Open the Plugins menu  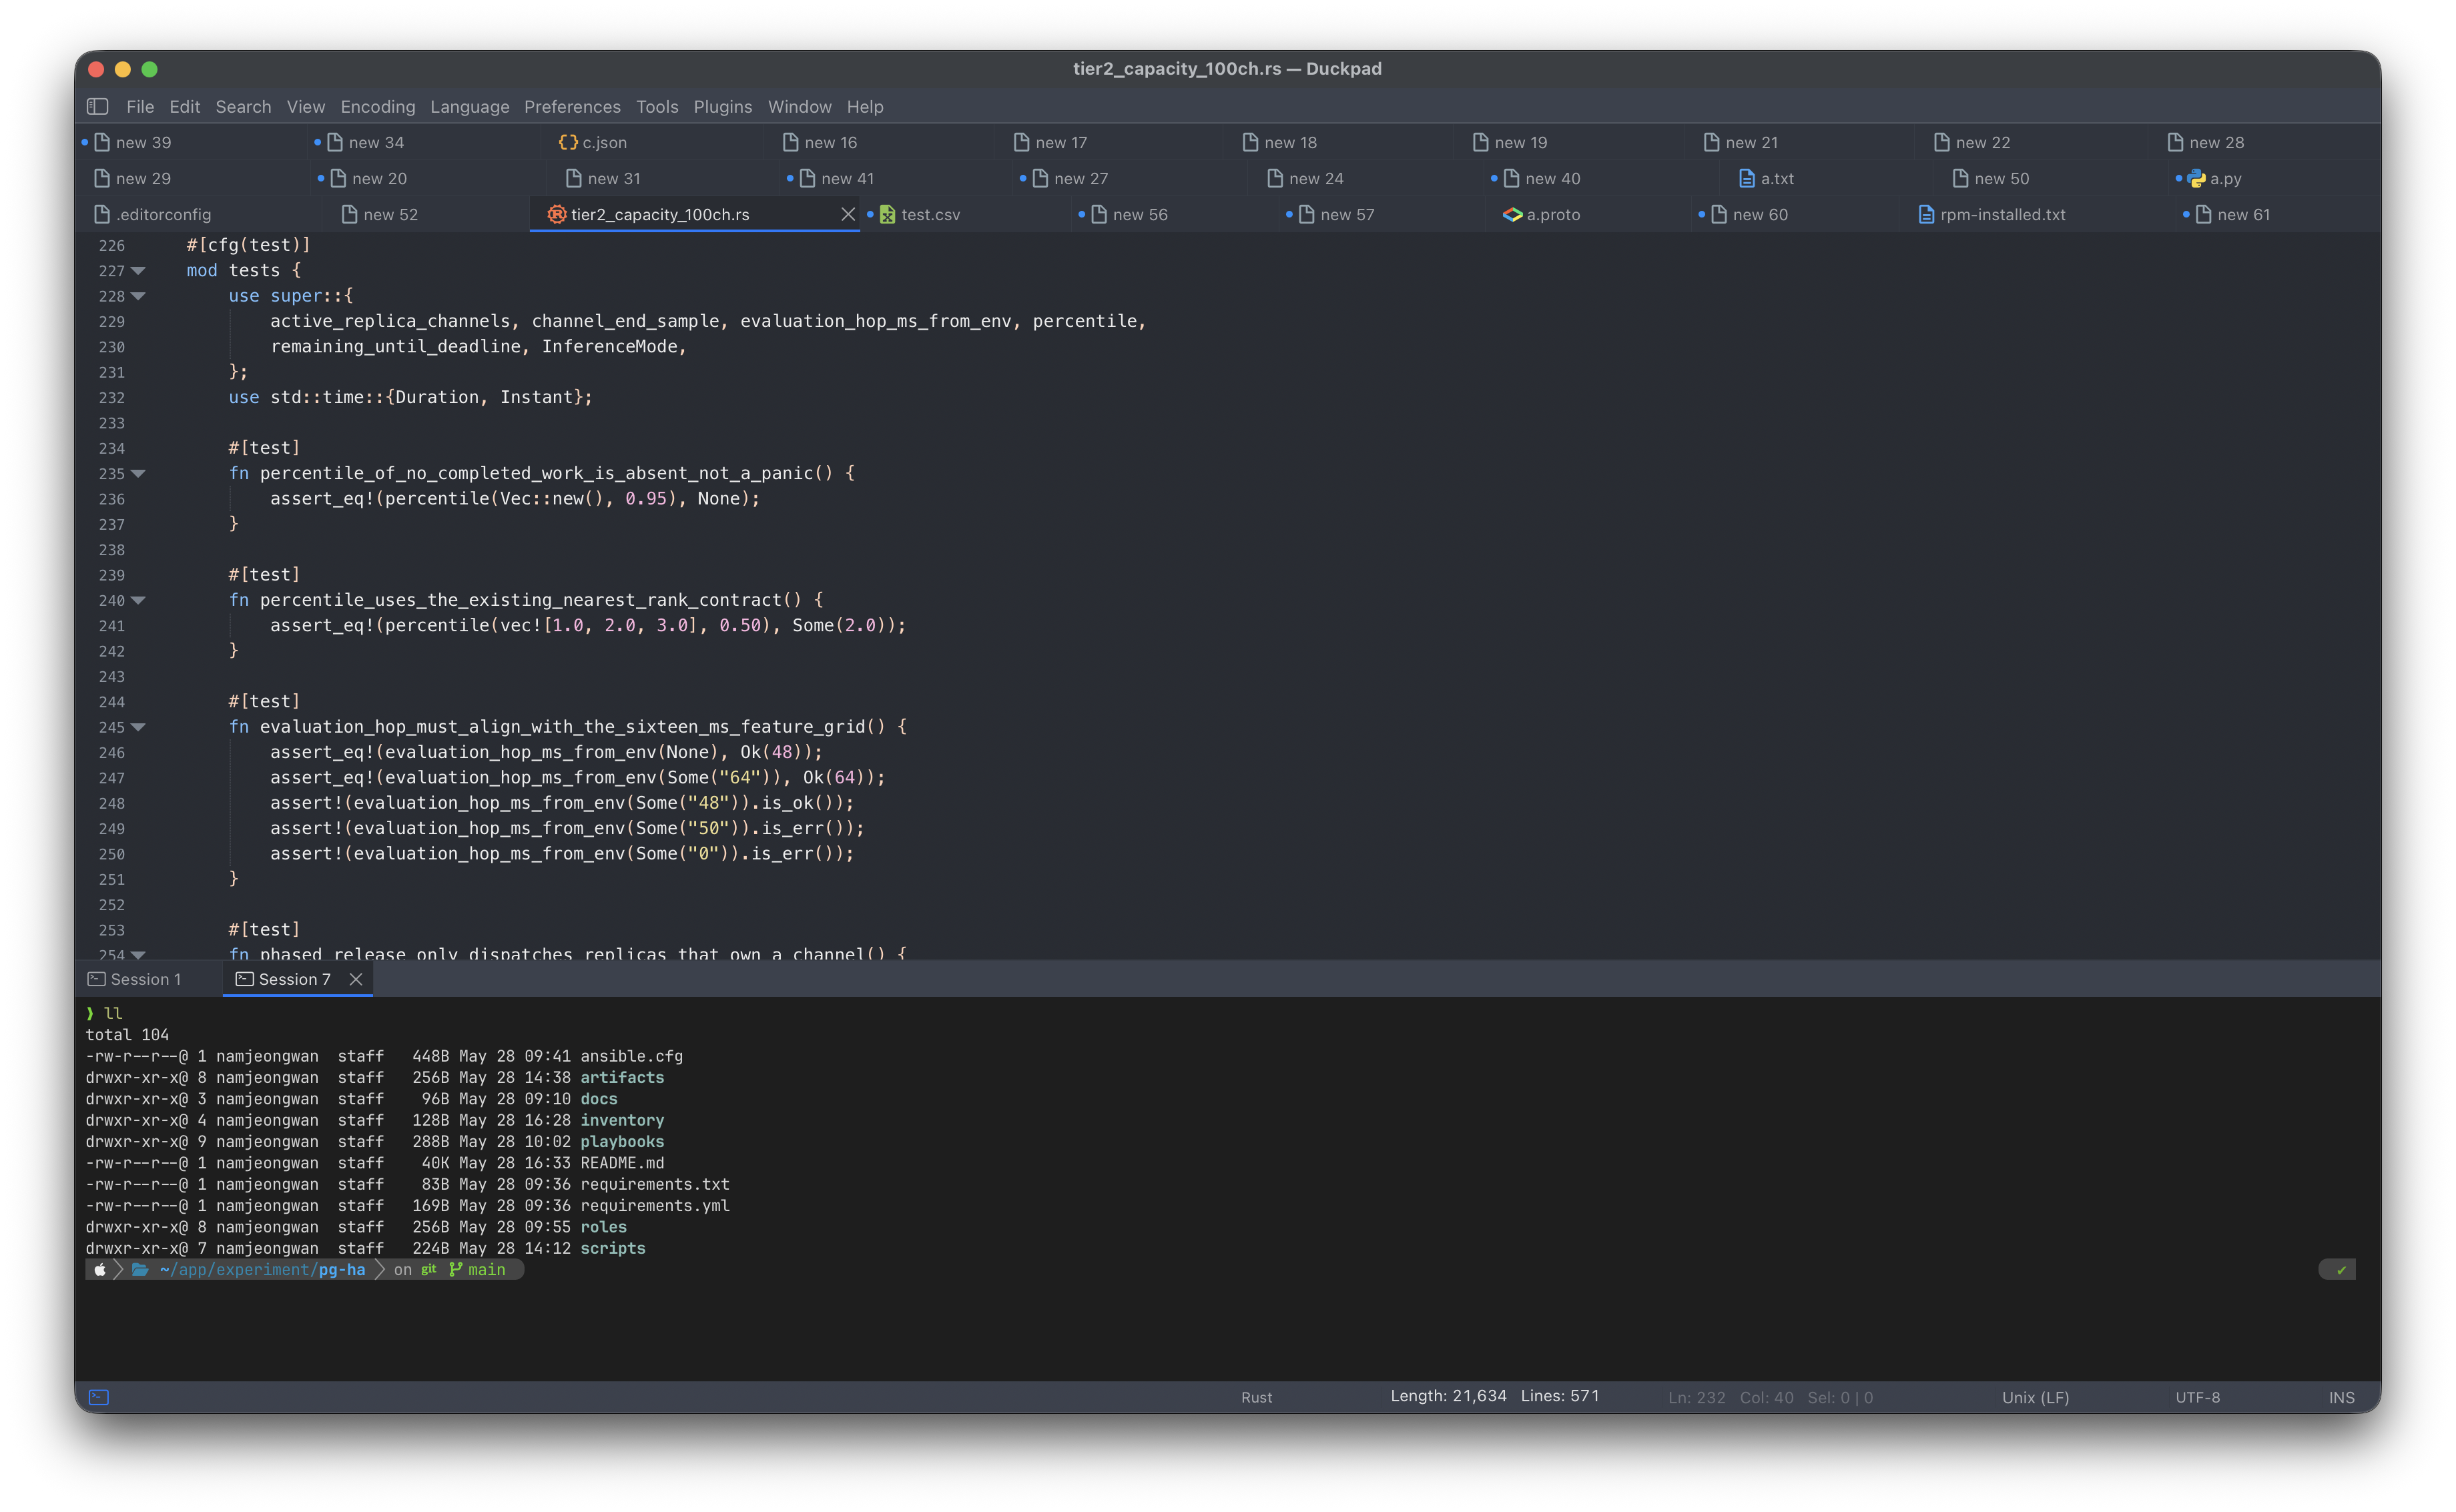click(x=722, y=106)
